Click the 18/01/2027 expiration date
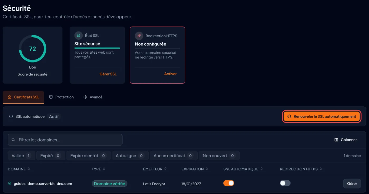 tap(192, 184)
